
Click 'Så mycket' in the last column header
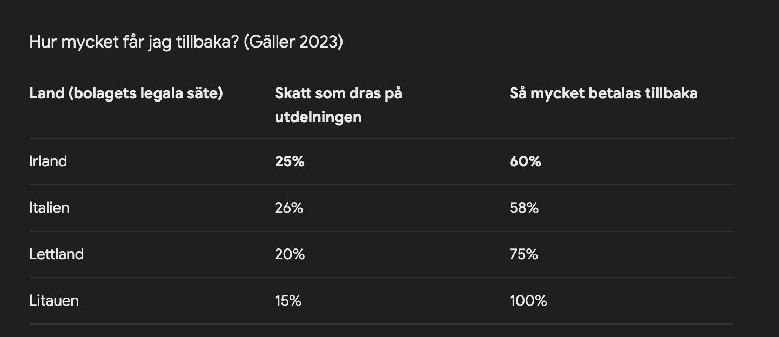tap(547, 93)
